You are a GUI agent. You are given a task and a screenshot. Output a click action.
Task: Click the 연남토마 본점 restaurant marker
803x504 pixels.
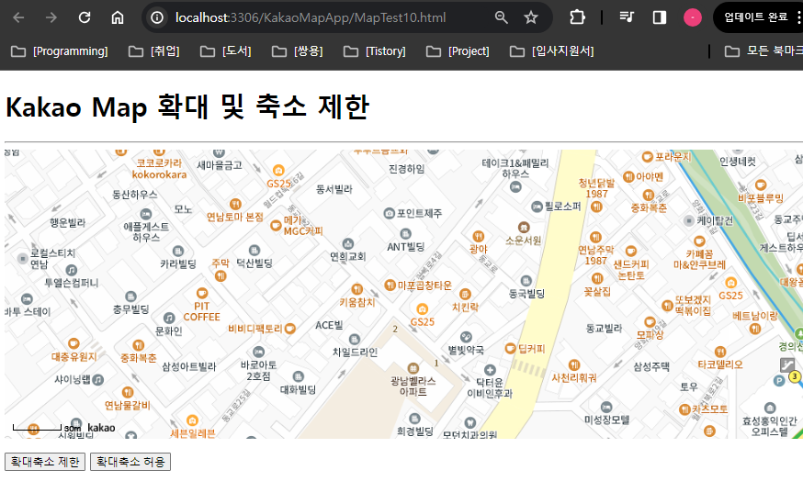(235, 204)
